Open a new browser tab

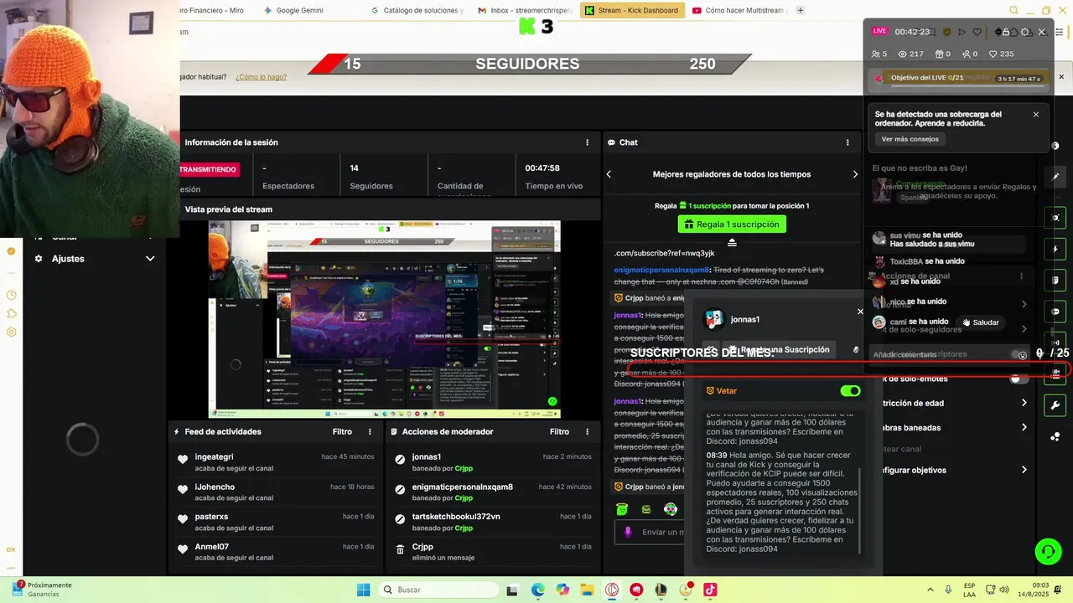(801, 10)
